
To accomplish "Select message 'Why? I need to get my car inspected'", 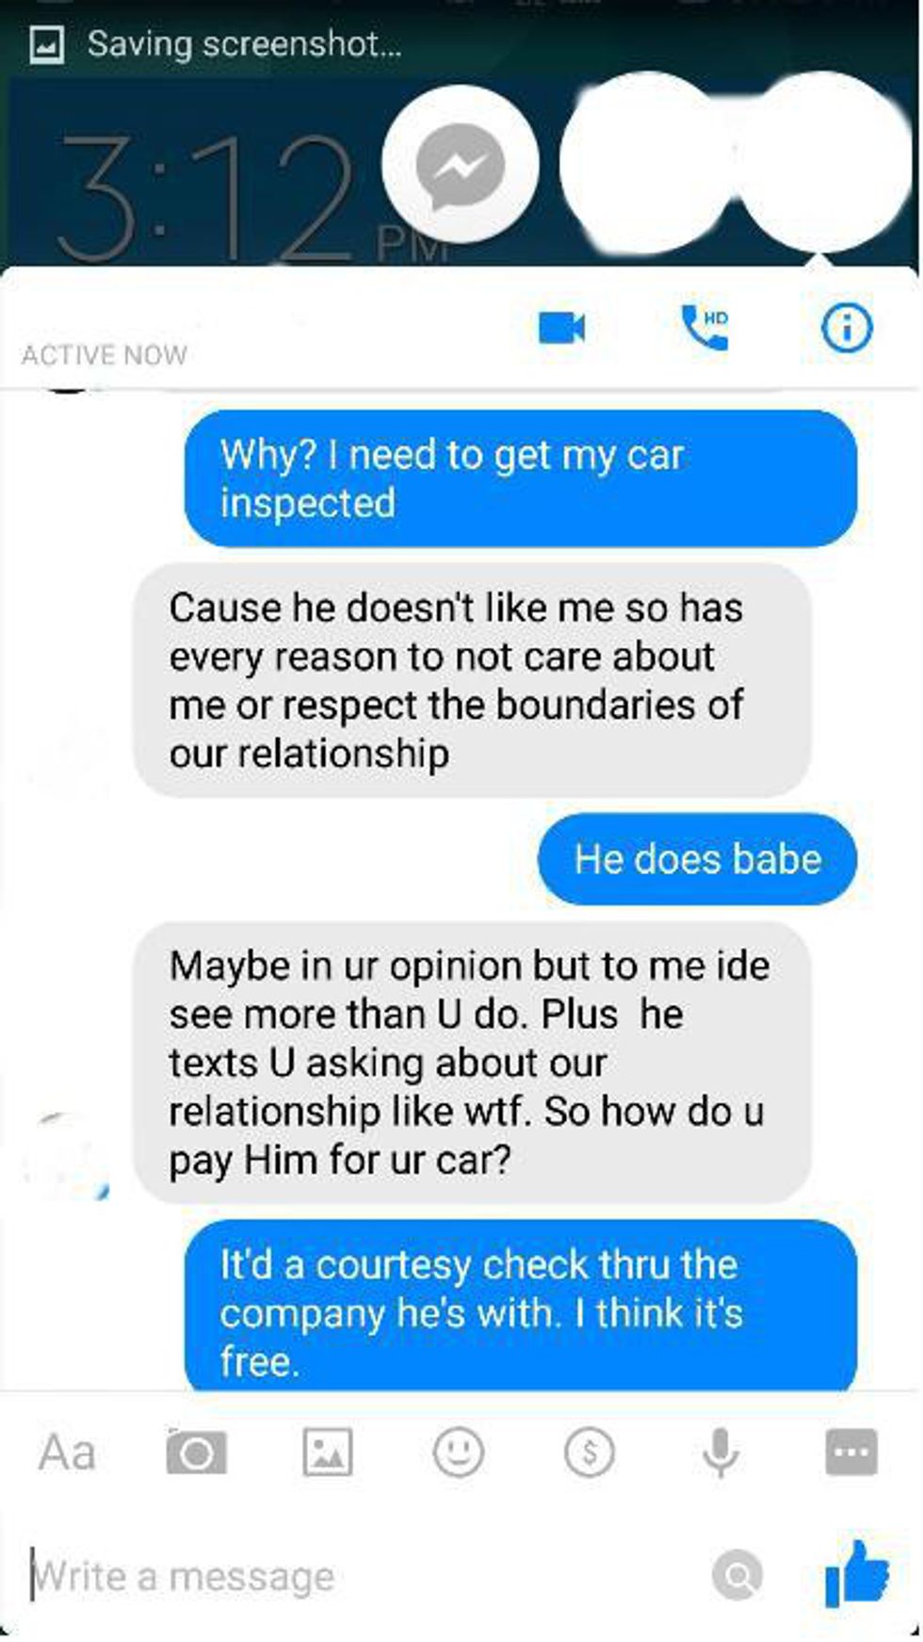I will [521, 479].
